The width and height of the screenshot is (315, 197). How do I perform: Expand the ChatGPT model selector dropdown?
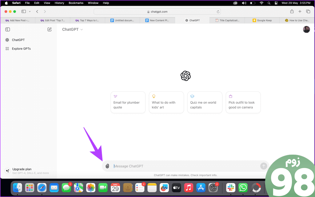72,30
